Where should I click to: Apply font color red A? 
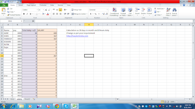coord(48,14)
